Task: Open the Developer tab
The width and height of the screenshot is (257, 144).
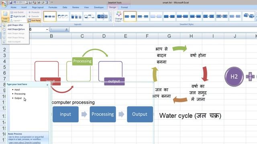Action: [99, 7]
